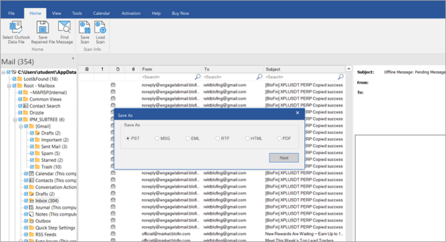The height and width of the screenshot is (242, 446).
Task: Click Save Scan icon
Action: point(84,27)
